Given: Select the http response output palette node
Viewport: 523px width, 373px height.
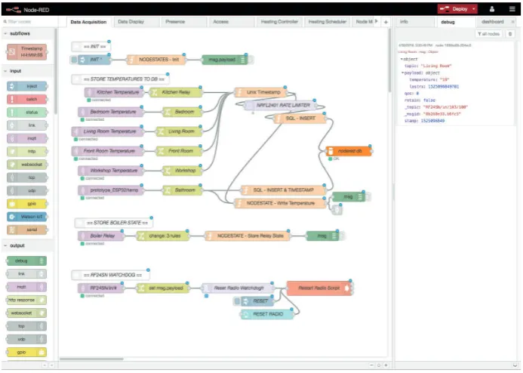Looking at the screenshot, I should (x=26, y=301).
